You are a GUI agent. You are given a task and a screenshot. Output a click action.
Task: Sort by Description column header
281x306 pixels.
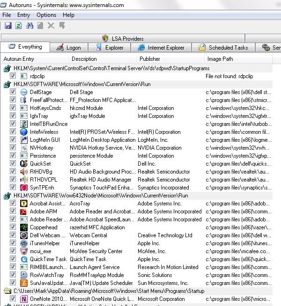click(102, 59)
